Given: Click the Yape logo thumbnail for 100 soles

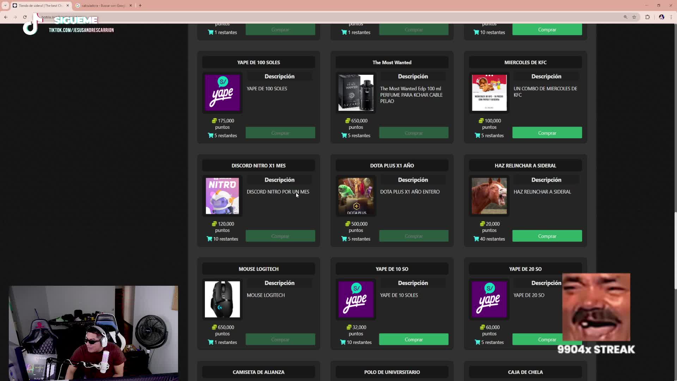Looking at the screenshot, I should (222, 93).
